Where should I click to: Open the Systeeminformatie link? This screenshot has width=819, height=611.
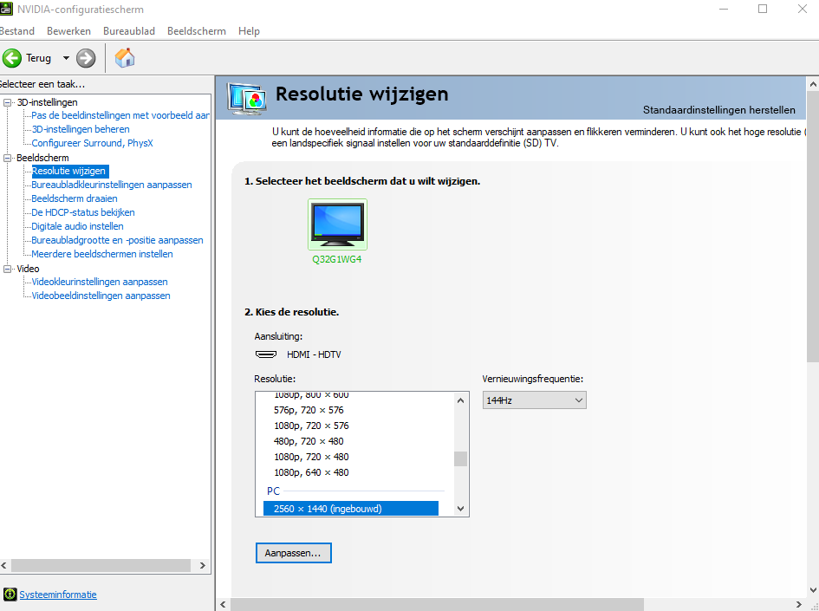click(x=58, y=595)
